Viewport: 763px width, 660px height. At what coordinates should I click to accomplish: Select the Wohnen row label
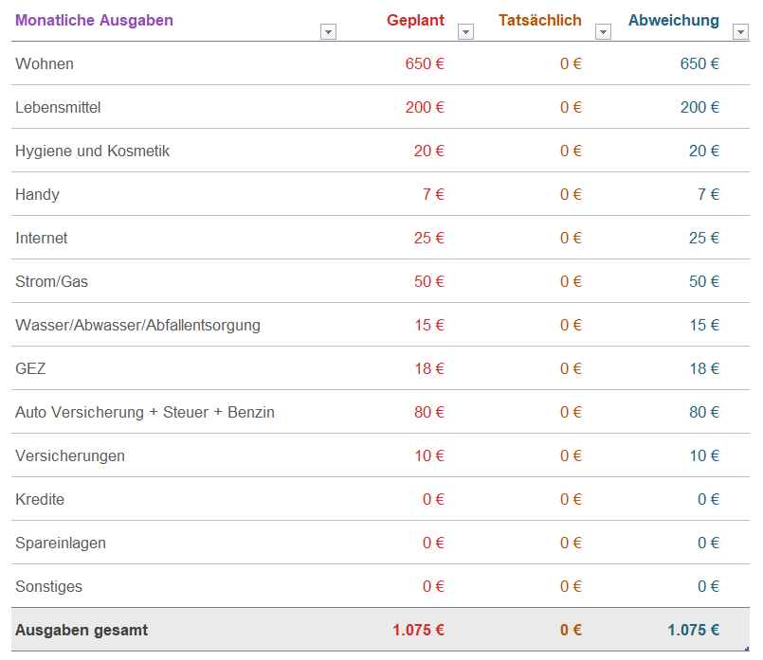point(45,63)
